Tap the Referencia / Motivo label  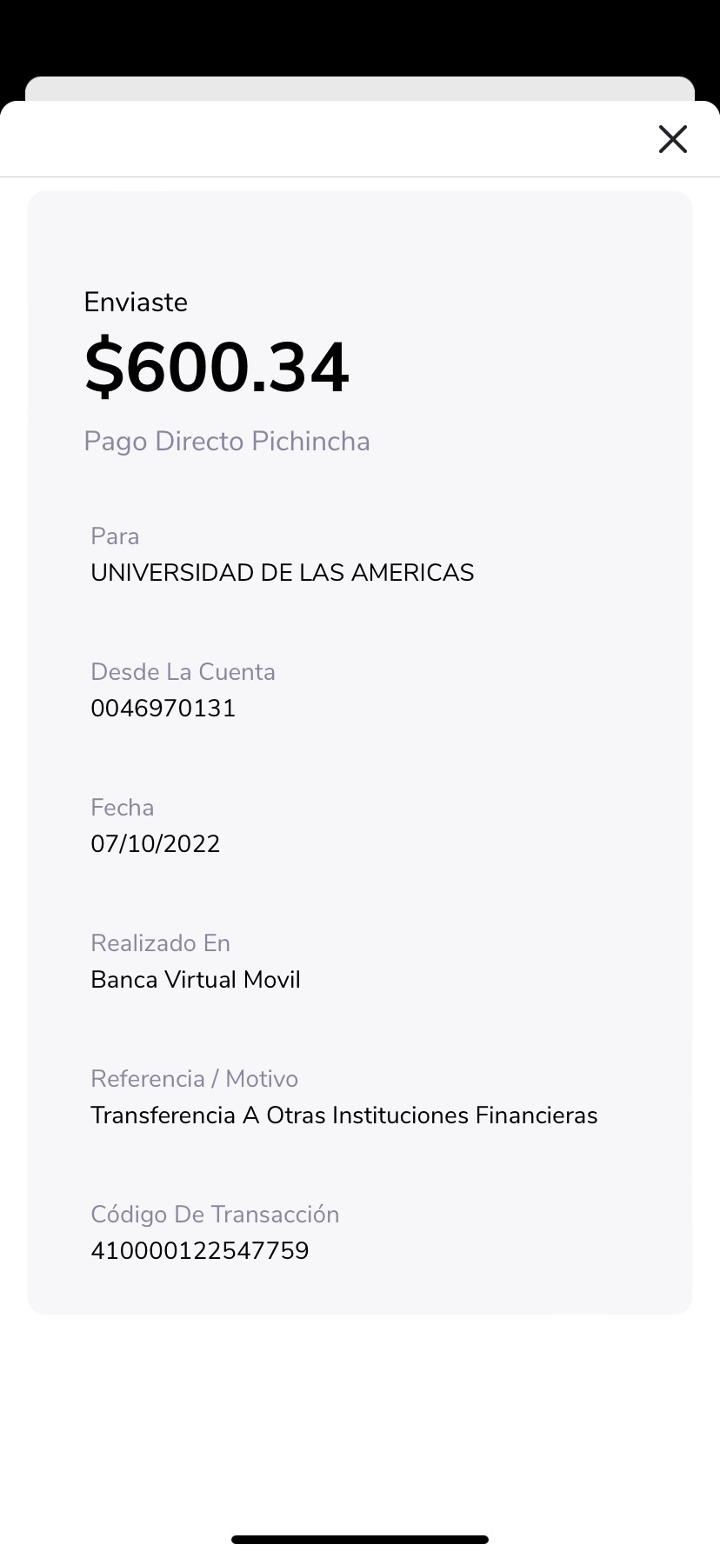[194, 1079]
